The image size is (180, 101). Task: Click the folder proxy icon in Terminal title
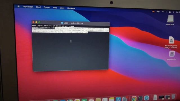point(62,23)
